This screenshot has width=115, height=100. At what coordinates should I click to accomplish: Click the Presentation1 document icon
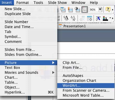coord(61,26)
